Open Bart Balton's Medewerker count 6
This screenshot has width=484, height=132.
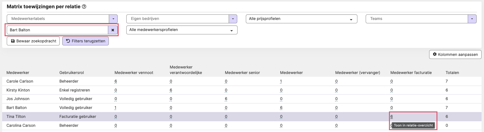tap(281, 108)
